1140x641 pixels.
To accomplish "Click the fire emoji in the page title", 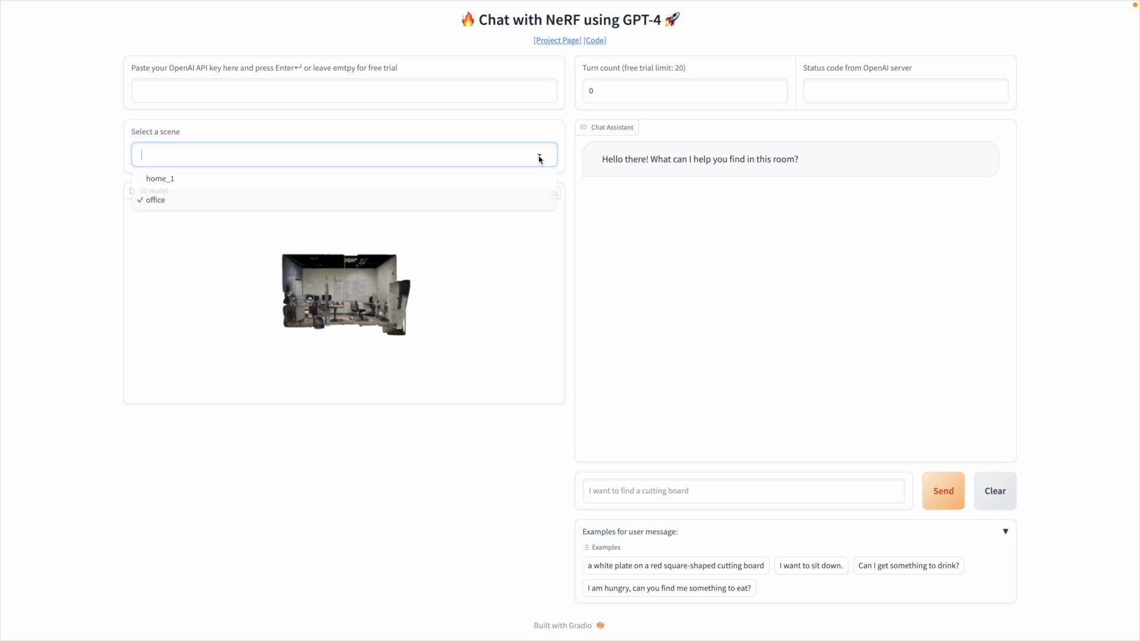I will [468, 19].
